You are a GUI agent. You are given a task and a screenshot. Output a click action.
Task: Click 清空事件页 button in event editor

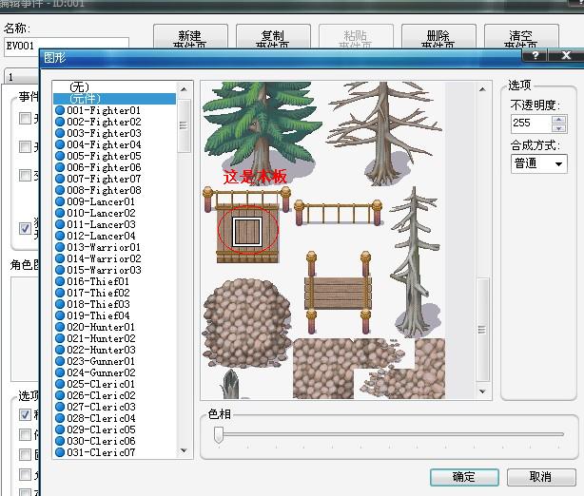point(521,37)
